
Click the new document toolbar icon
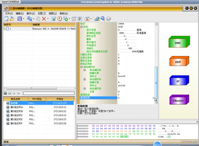pyautogui.click(x=7, y=19)
